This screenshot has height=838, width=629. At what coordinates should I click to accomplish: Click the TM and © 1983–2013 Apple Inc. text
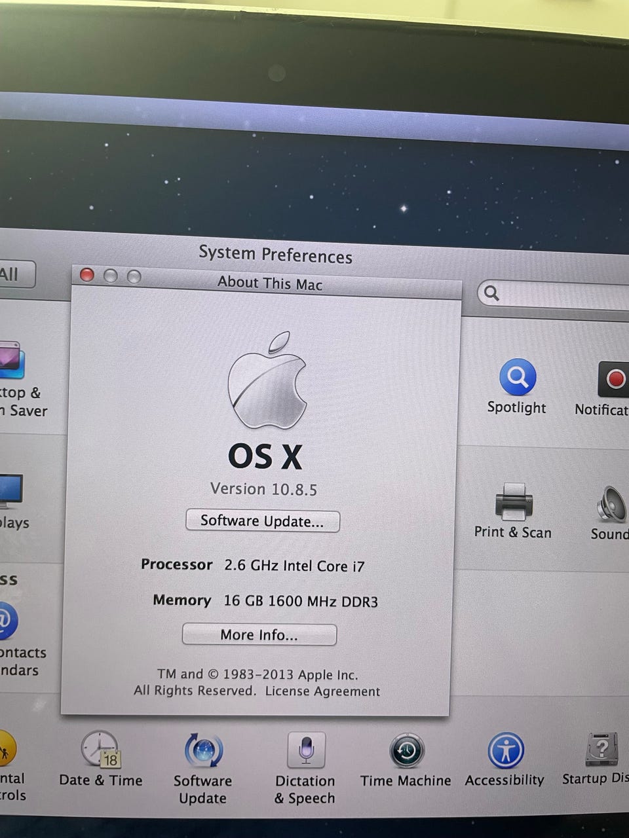tap(257, 674)
